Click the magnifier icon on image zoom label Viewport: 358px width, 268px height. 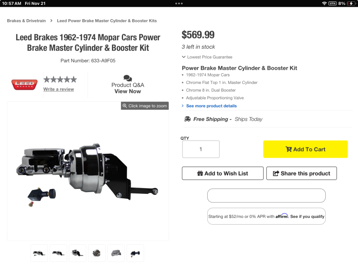(x=124, y=106)
